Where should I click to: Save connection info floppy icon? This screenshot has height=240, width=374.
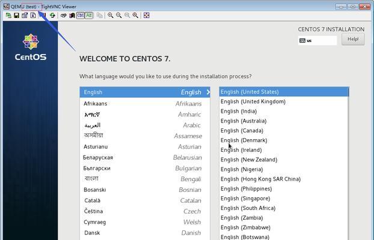coord(16,16)
